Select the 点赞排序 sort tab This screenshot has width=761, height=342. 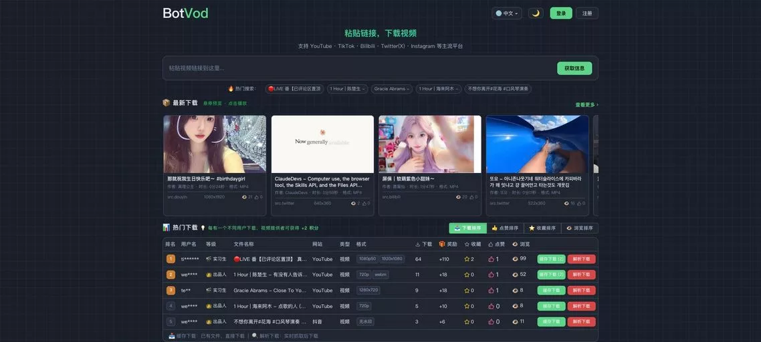(506, 228)
